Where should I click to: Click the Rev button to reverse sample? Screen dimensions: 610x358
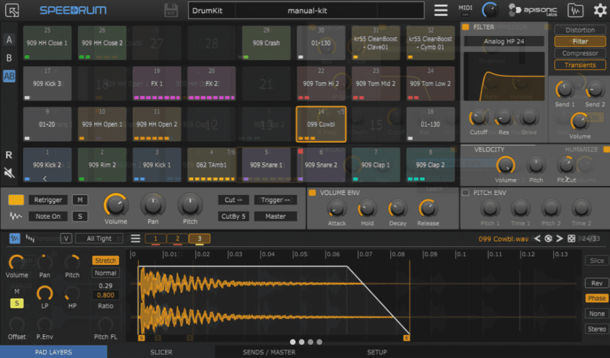[x=597, y=282]
